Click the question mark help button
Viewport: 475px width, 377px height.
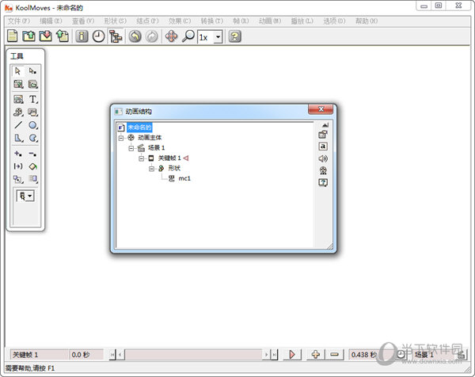point(235,36)
